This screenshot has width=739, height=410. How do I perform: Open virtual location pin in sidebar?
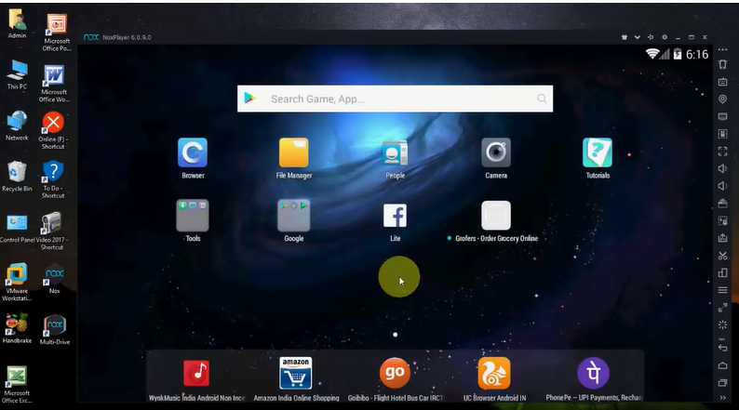pos(722,99)
